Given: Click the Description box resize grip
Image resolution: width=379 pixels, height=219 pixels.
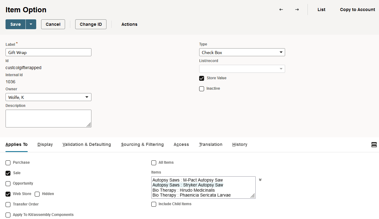Looking at the screenshot, I should tap(89, 125).
